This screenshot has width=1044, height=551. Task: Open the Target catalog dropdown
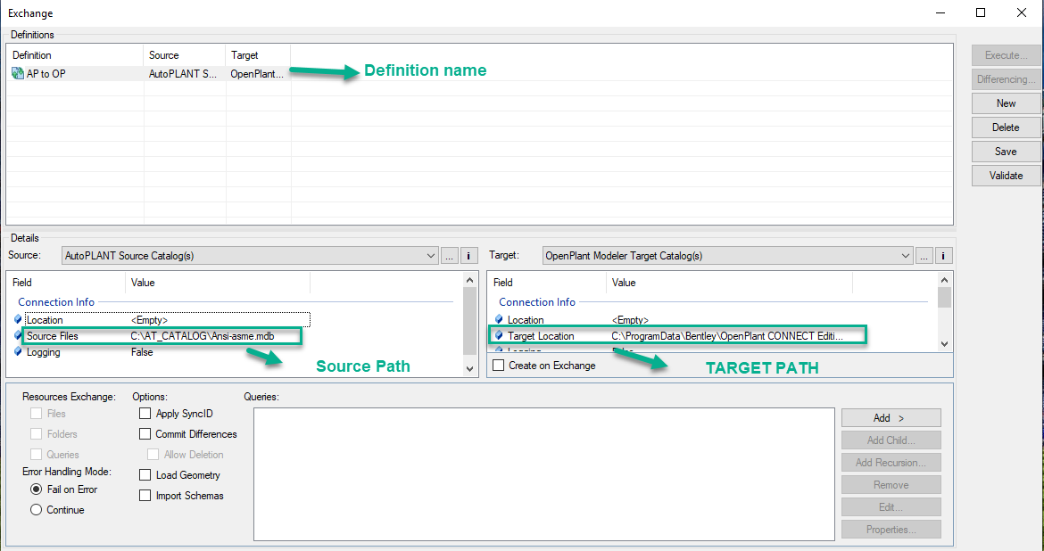point(728,256)
